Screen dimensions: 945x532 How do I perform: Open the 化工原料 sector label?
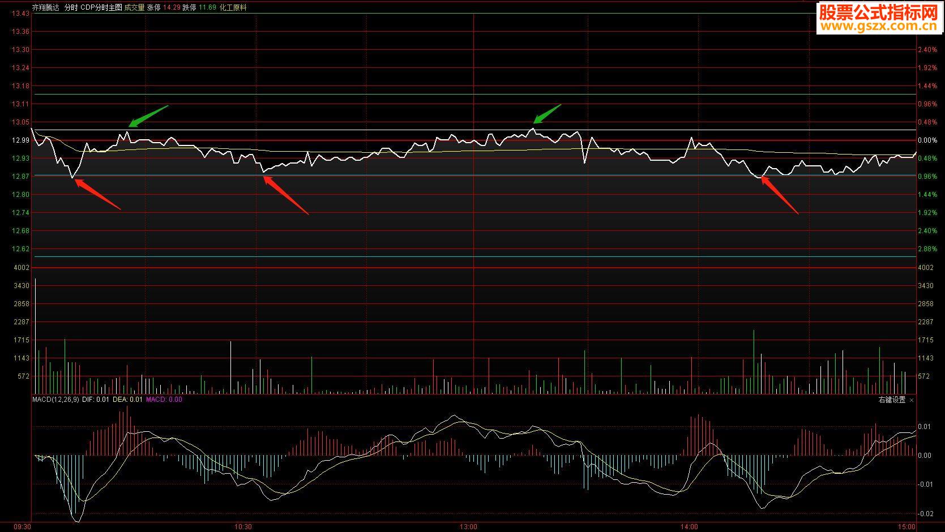pyautogui.click(x=233, y=8)
